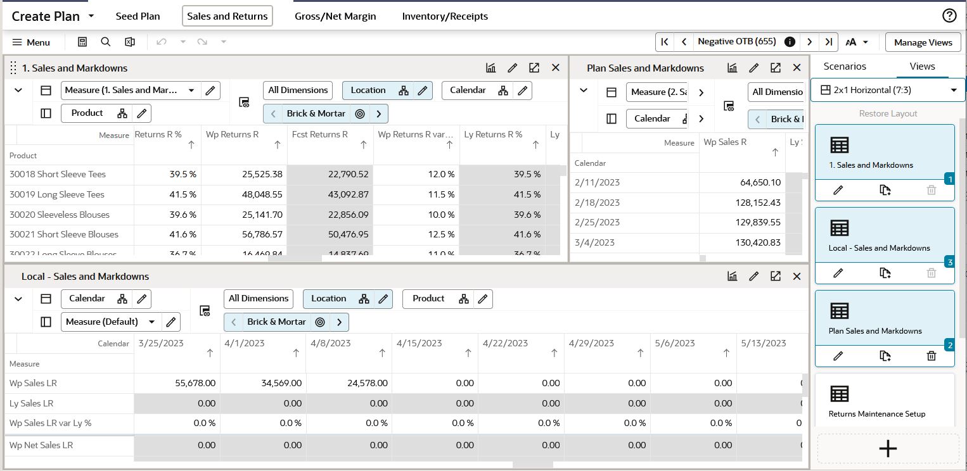Delete the Plan Sales and Markdowns view
The image size is (967, 471).
[932, 356]
